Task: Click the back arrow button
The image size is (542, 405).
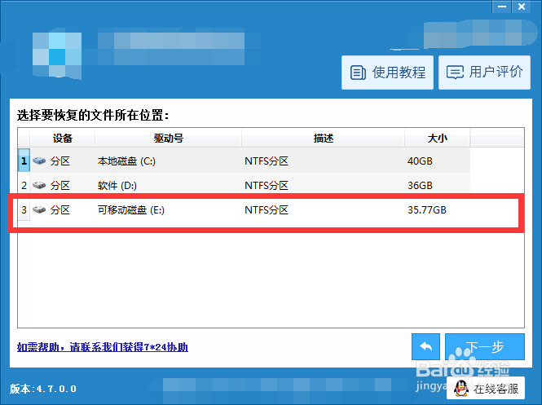Action: pyautogui.click(x=425, y=346)
